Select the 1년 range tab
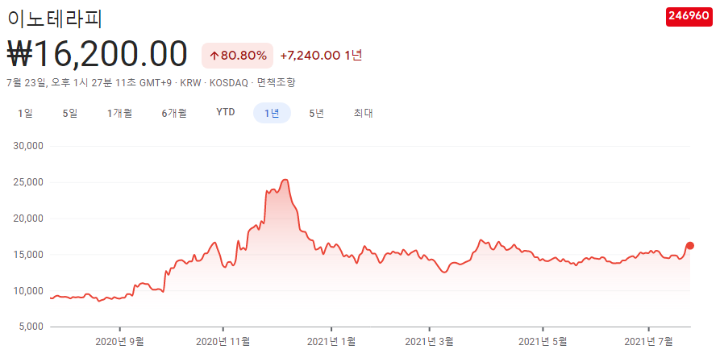This screenshot has width=720, height=358. tap(272, 114)
